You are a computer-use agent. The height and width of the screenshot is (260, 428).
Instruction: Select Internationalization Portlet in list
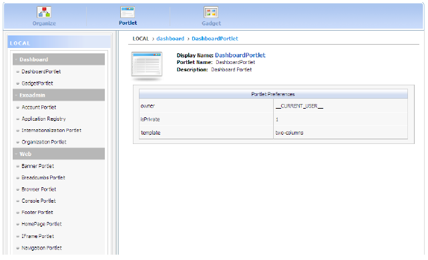click(51, 130)
